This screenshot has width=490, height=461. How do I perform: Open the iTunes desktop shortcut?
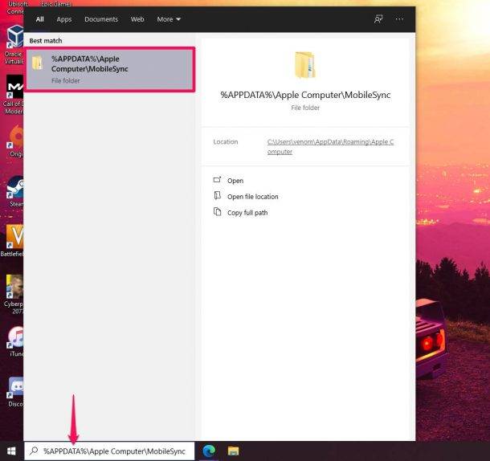14,337
